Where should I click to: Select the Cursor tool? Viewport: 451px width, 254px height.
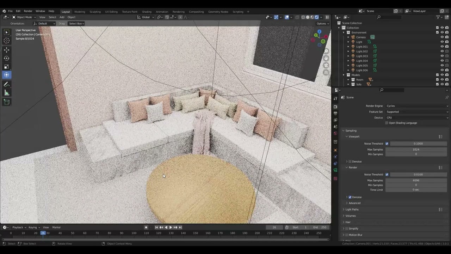[7, 41]
